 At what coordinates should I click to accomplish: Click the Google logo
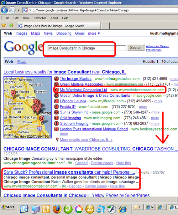[23, 47]
